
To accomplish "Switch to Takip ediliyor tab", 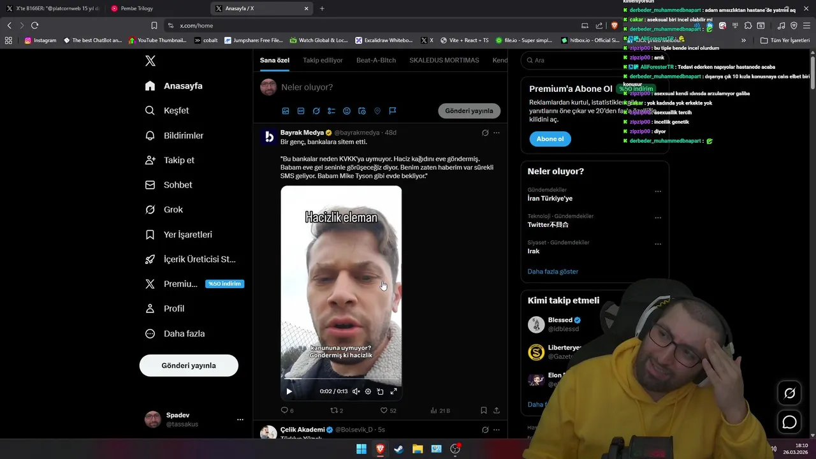I will tap(323, 60).
